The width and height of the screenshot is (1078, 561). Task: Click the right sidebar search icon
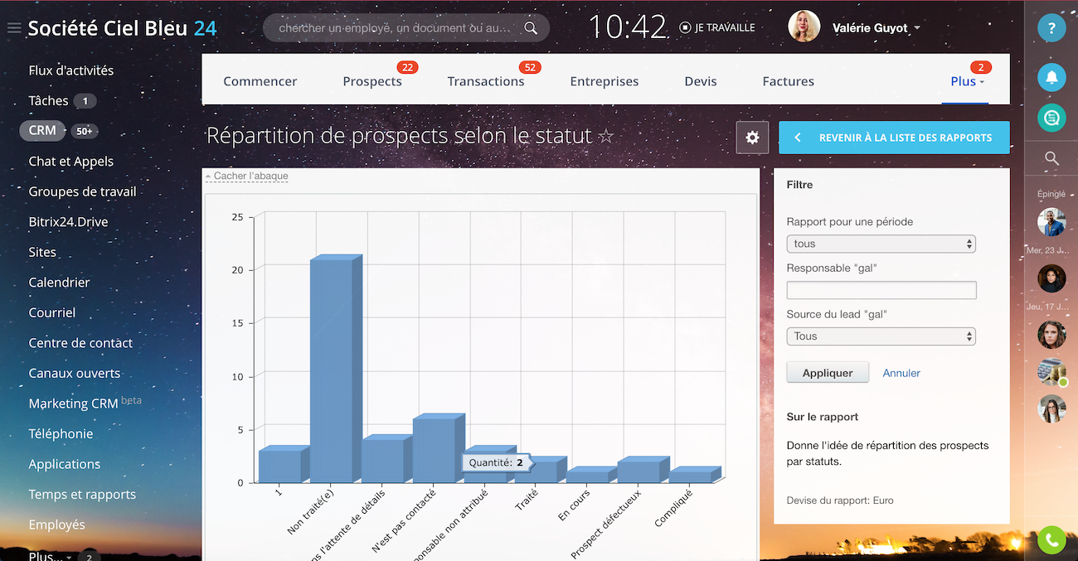[1051, 158]
